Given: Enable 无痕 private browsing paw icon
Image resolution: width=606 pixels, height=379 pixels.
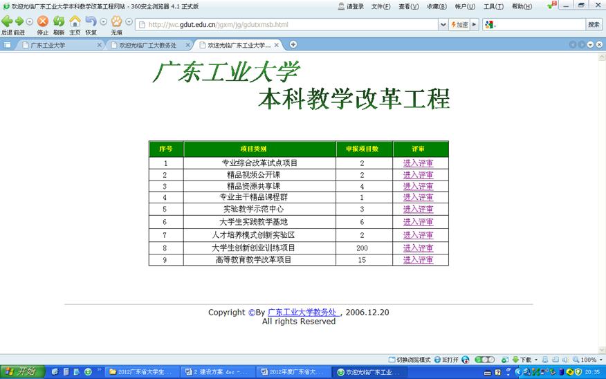Looking at the screenshot, I should [116, 21].
